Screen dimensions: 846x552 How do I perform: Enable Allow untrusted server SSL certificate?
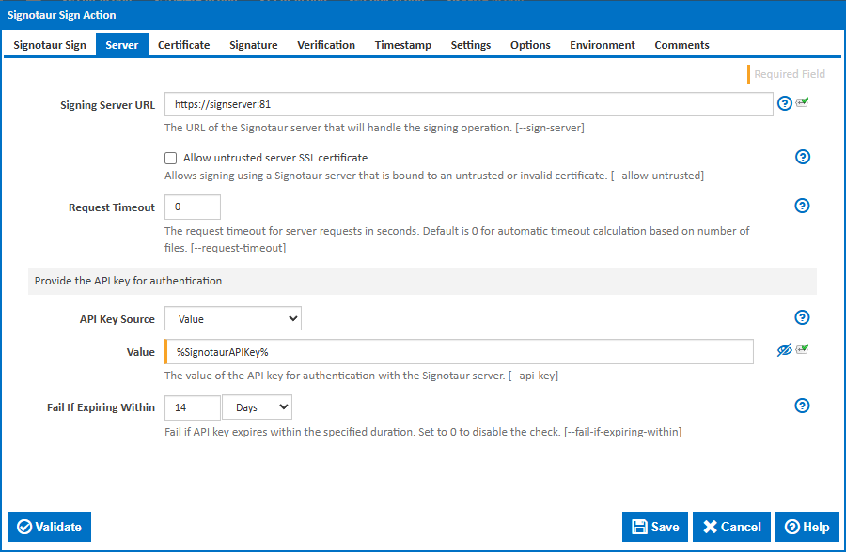(x=170, y=158)
